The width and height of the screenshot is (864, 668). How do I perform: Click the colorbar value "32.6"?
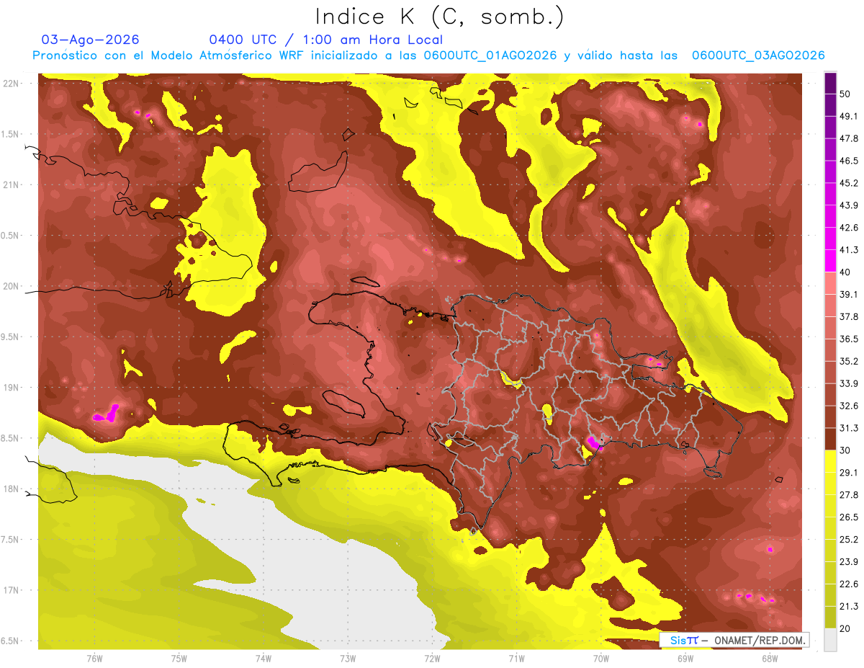(x=849, y=406)
